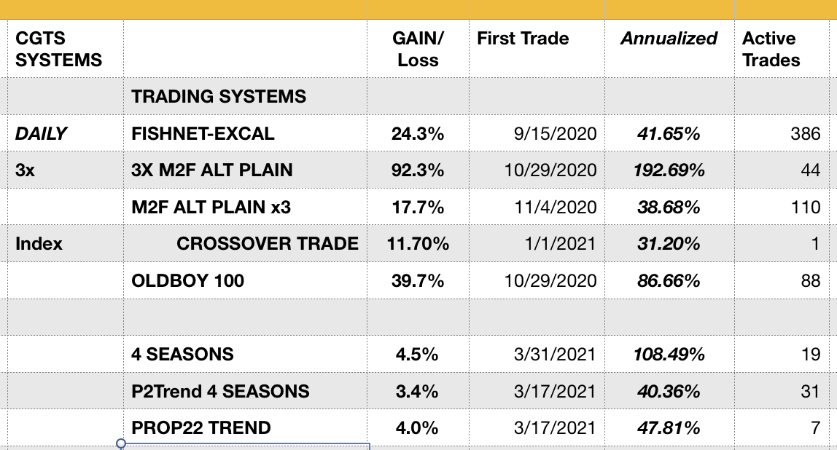Select the CGTS SYSTEMS header cell
The height and width of the screenshot is (450, 837).
click(x=59, y=50)
